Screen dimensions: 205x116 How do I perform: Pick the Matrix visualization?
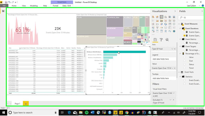161,31
